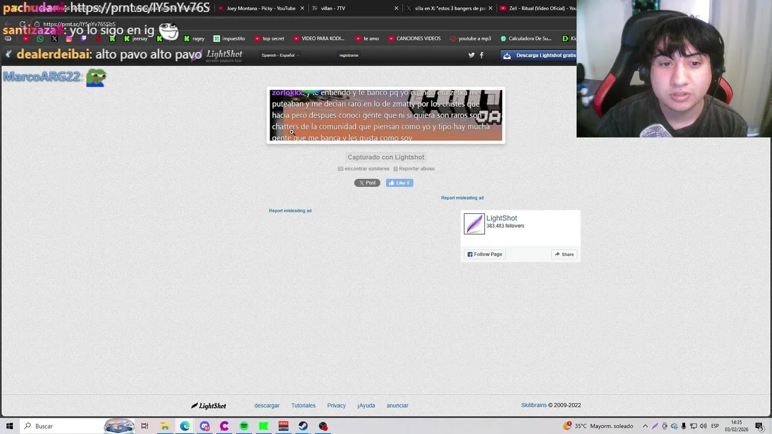Image resolution: width=772 pixels, height=434 pixels.
Task: Open the captured chat screenshot image
Action: [x=386, y=115]
